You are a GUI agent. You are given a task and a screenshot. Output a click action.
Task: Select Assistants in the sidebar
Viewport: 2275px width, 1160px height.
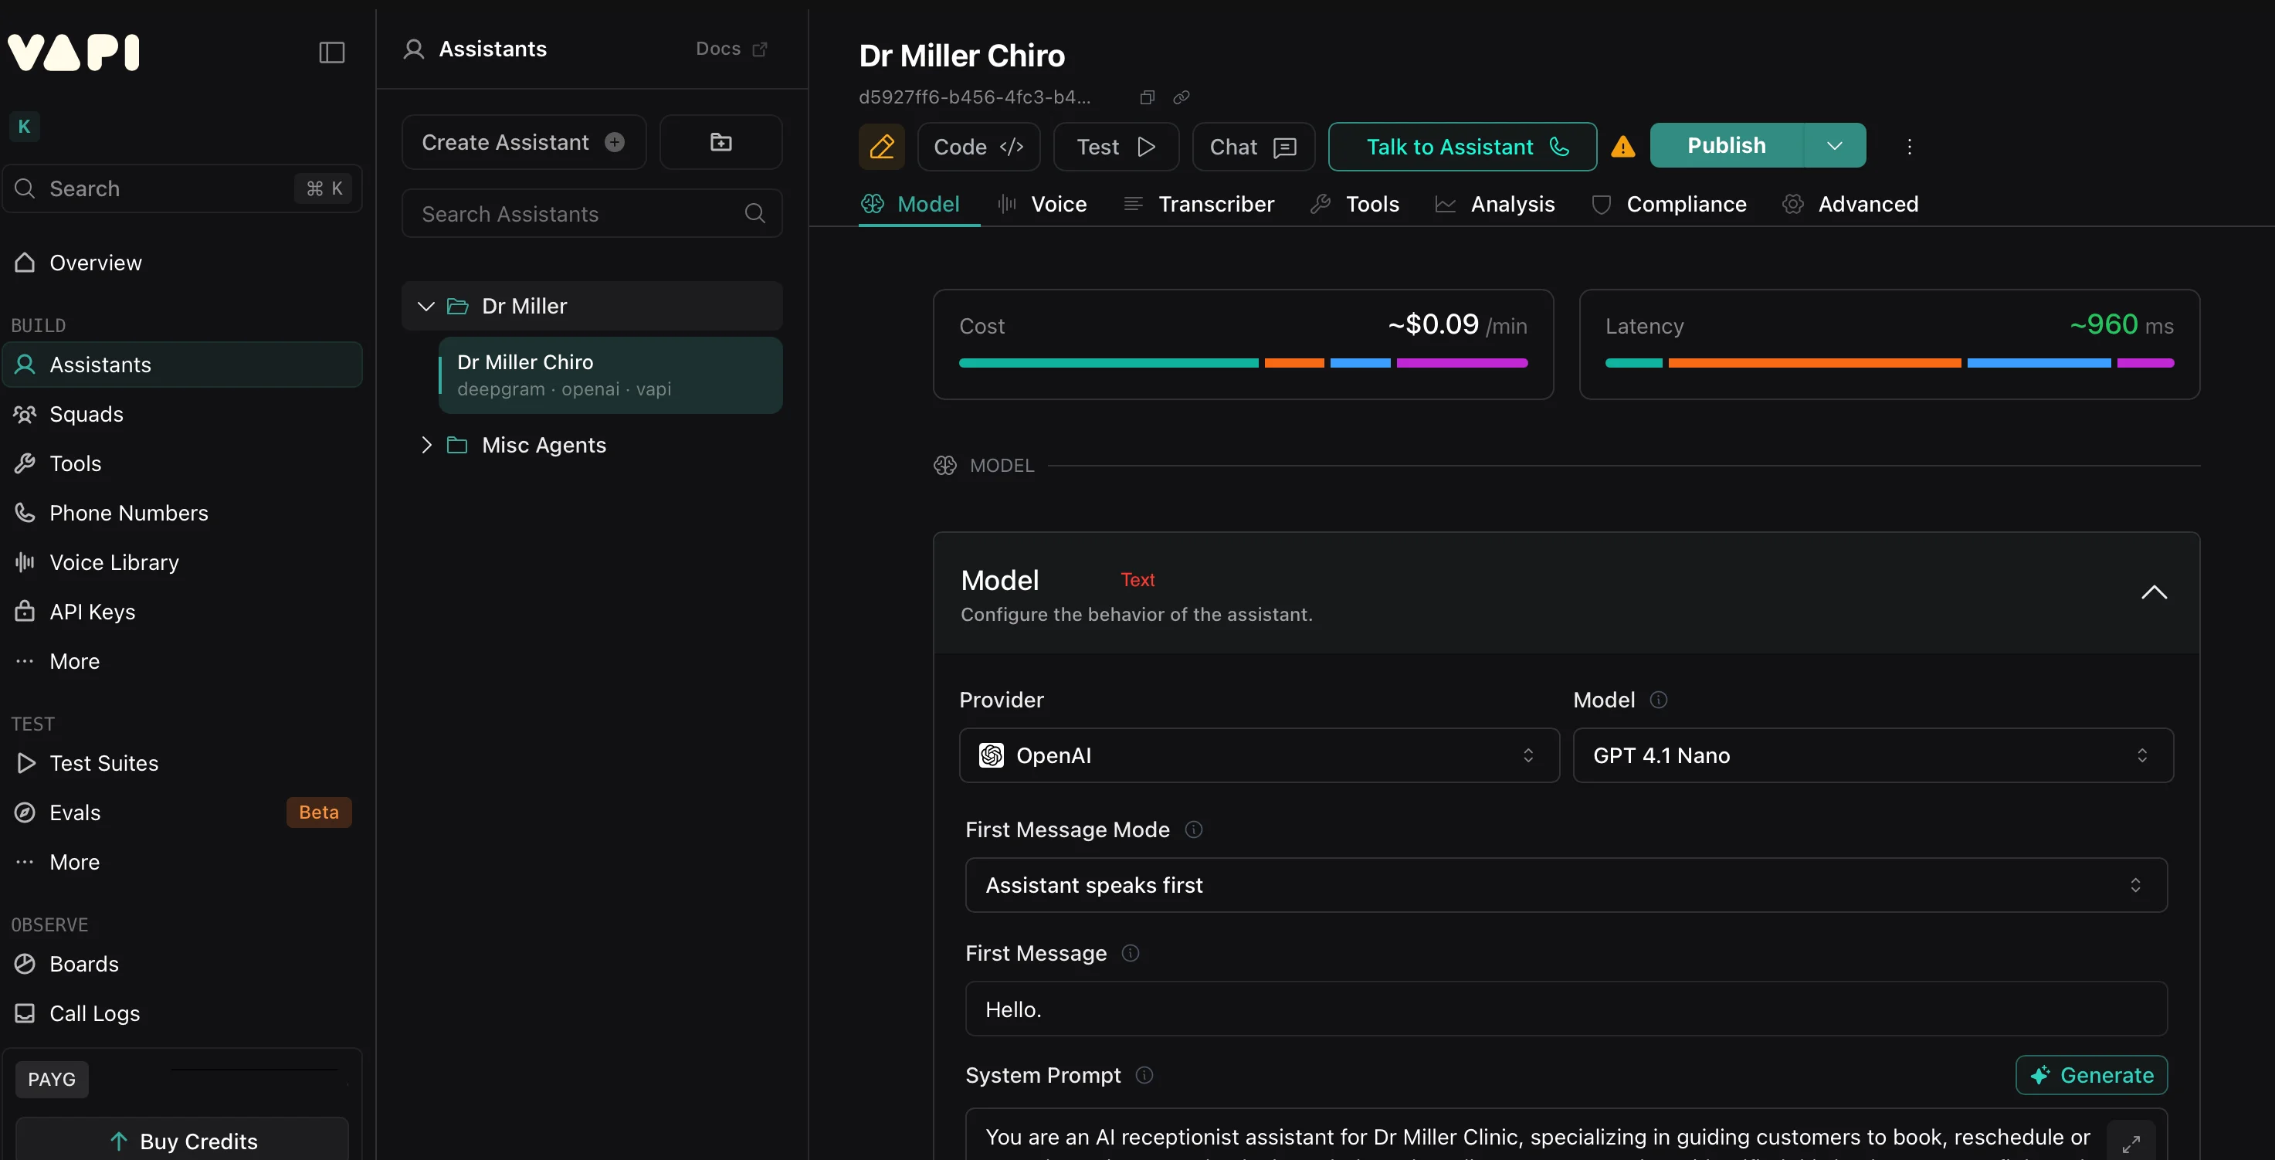click(182, 365)
